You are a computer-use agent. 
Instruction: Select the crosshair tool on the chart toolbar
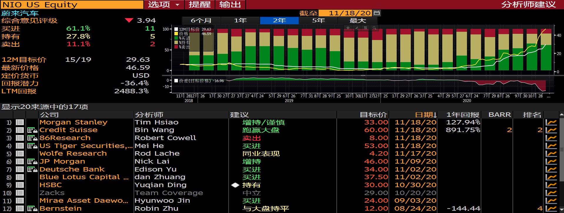(x=348, y=28)
